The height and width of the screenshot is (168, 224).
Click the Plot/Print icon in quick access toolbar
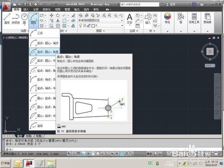[x=36, y=4]
